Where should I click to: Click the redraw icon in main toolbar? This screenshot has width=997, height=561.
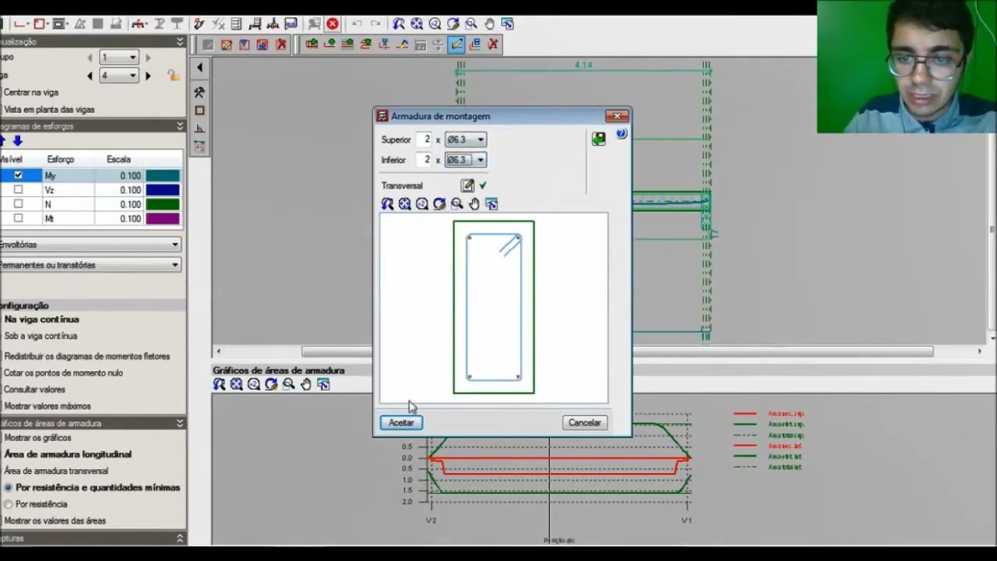click(453, 24)
